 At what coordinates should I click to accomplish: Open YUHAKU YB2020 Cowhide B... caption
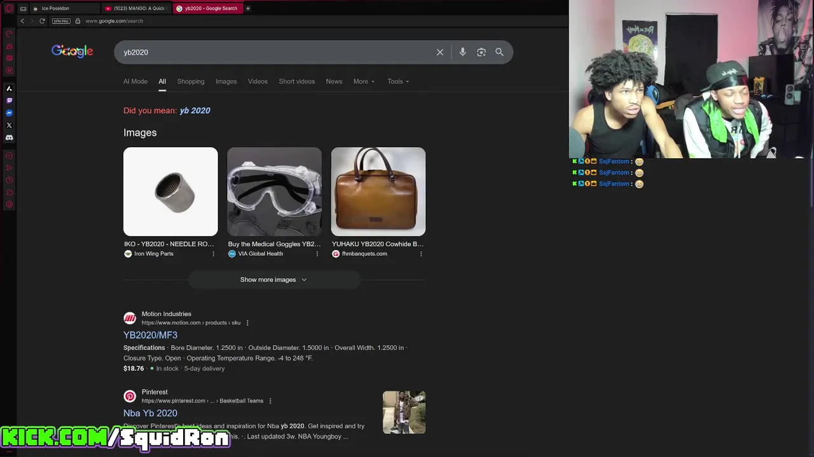(x=378, y=244)
